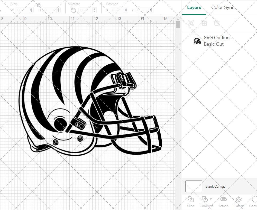This screenshot has height=210, width=257.
Task: Click the Rotate icon
Action: [74, 10]
